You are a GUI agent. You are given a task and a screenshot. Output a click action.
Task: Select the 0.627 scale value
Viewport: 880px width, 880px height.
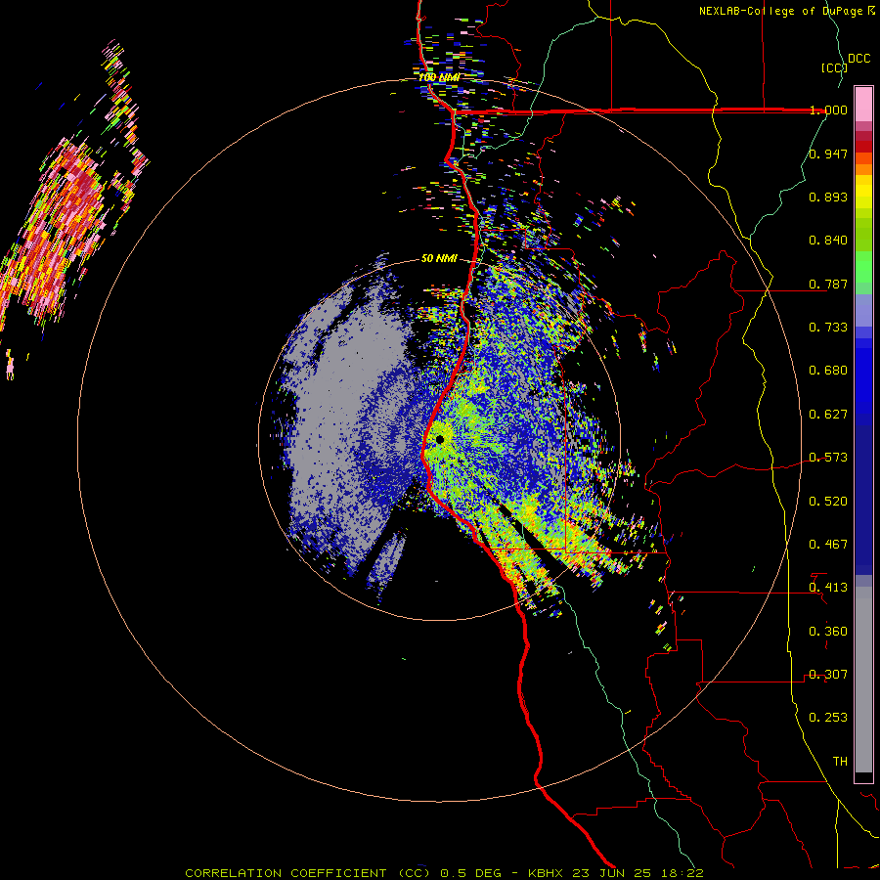click(x=828, y=415)
